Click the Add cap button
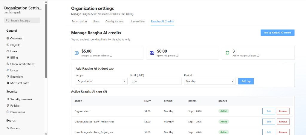The width and height of the screenshot is (306, 135). point(246,81)
